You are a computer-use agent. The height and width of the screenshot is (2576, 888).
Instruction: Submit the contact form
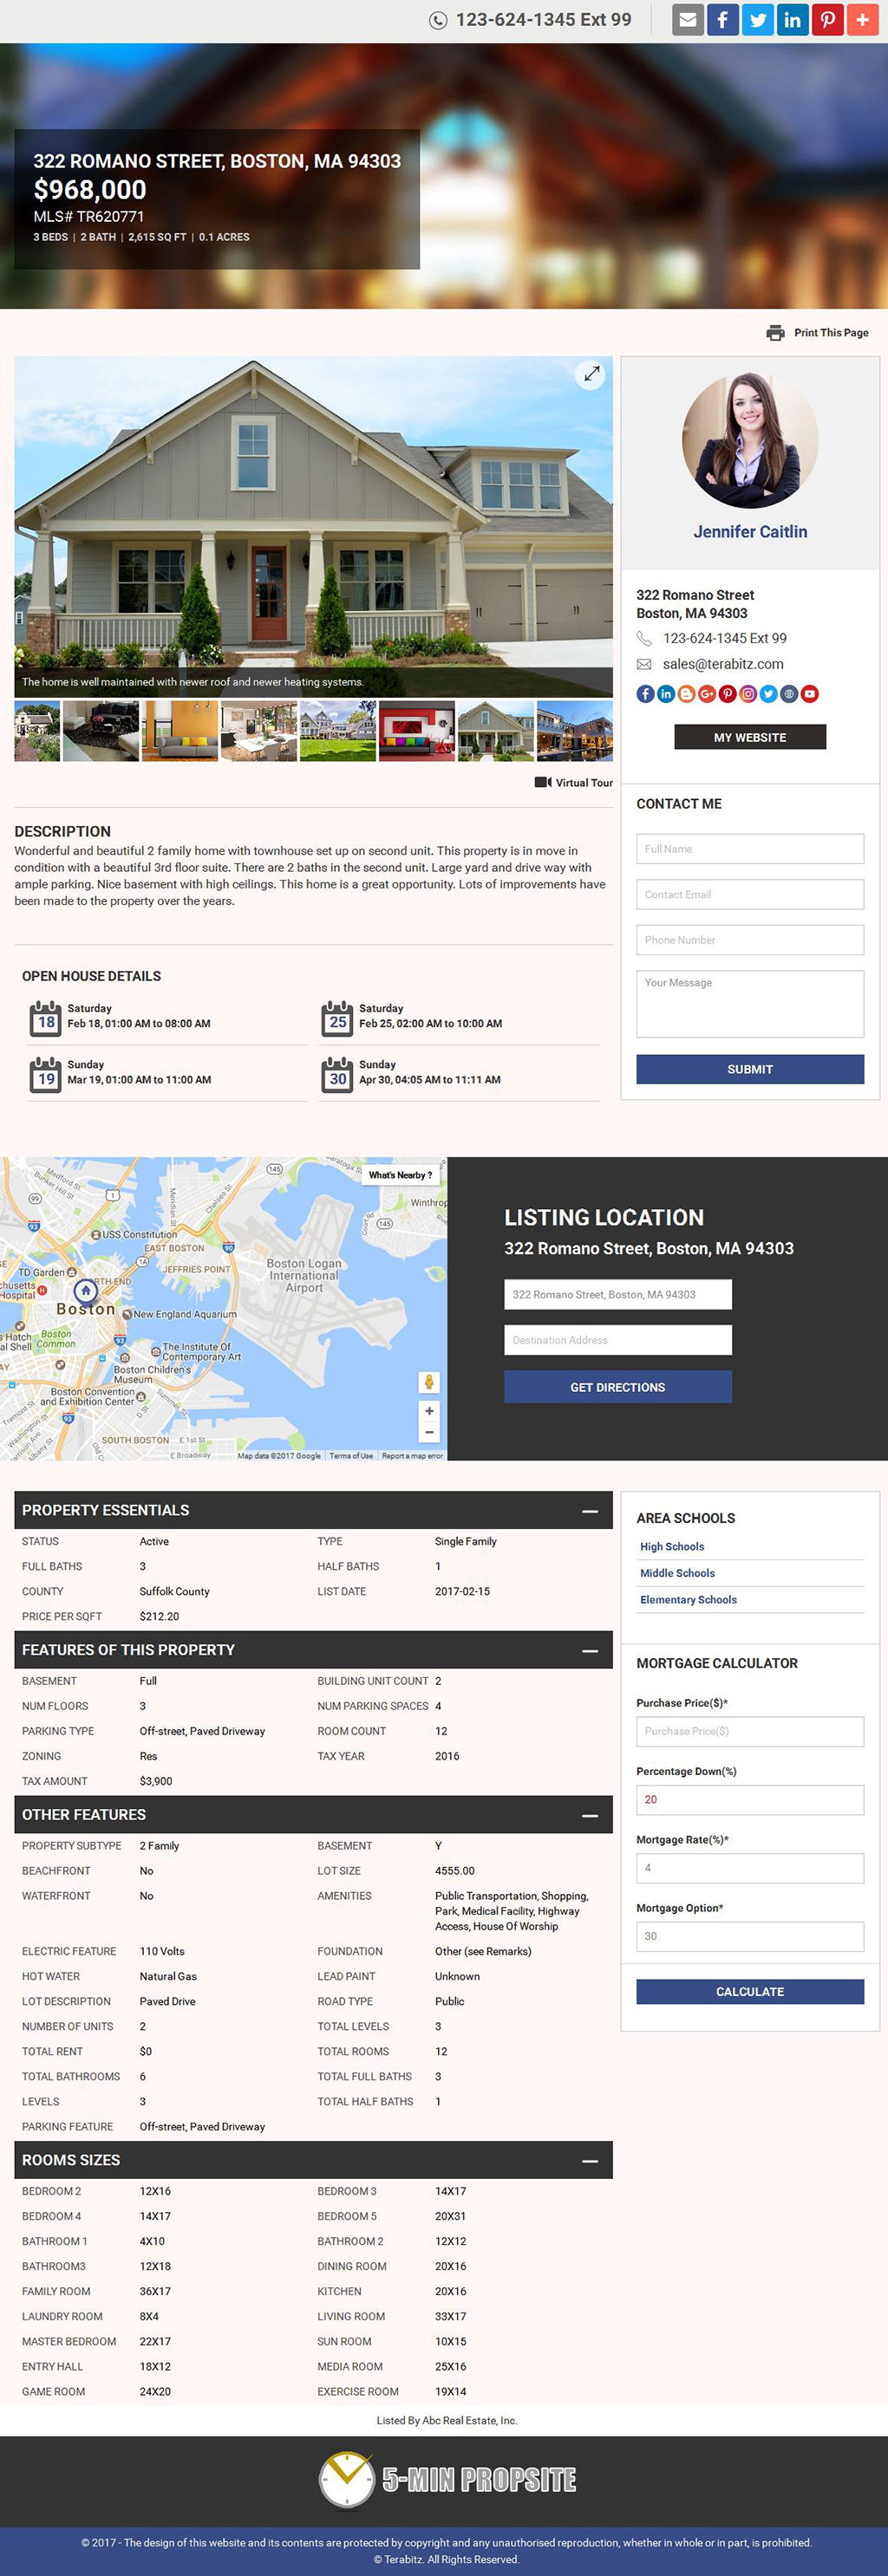tap(750, 1069)
